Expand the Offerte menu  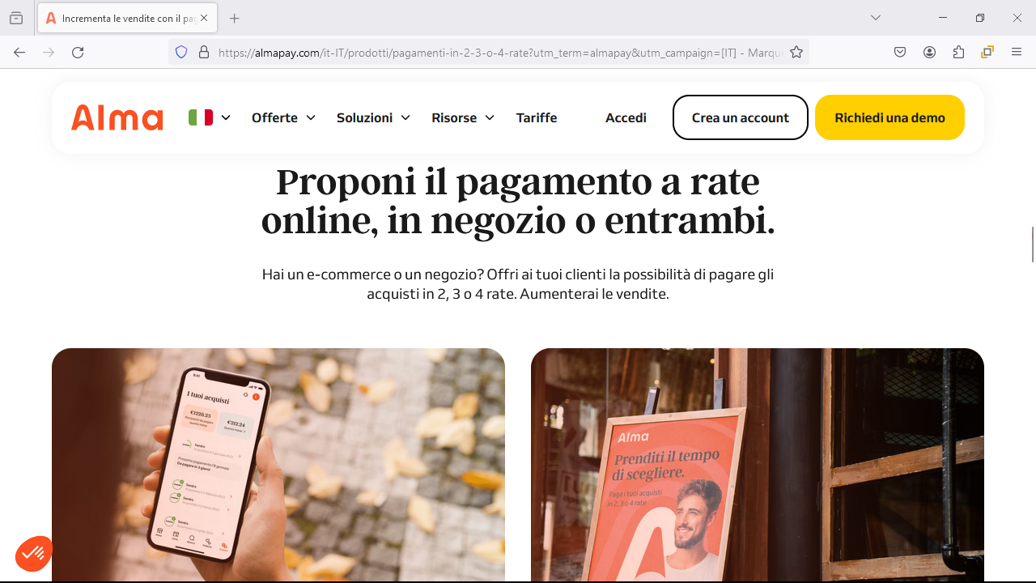(283, 117)
